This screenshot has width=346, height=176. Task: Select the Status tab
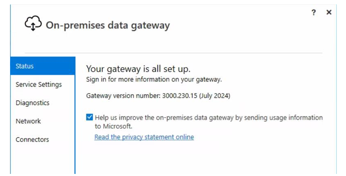(x=25, y=66)
